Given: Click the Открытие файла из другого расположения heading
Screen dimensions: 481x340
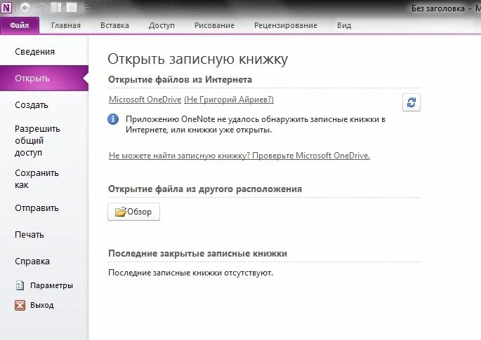Looking at the screenshot, I should click(205, 189).
